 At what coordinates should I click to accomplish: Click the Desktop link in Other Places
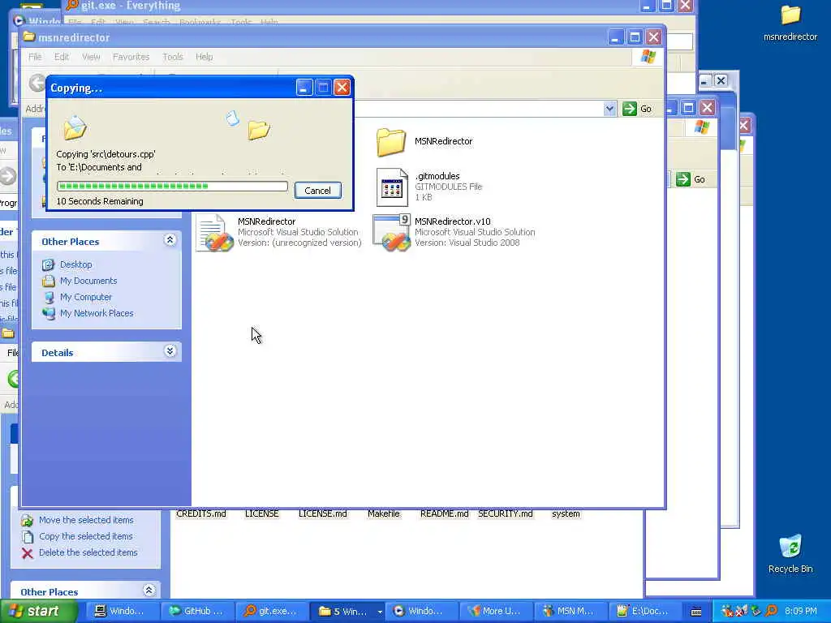coord(75,264)
